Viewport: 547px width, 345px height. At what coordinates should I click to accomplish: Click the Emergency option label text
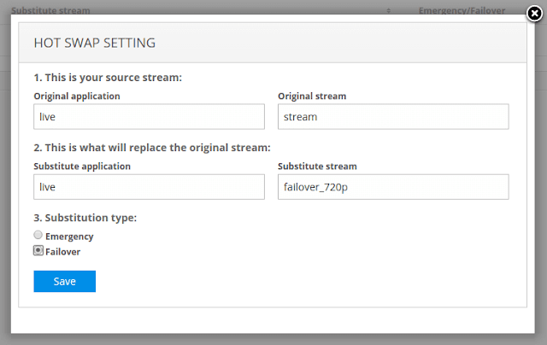pos(69,237)
